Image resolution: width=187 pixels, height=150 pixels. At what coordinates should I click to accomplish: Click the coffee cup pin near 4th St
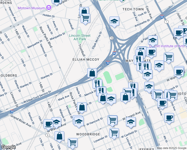pos(169,117)
